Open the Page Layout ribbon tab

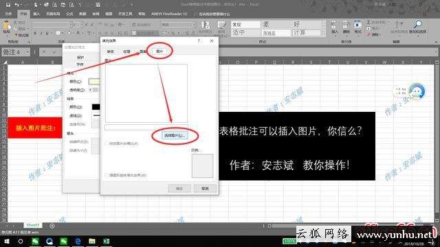point(53,14)
